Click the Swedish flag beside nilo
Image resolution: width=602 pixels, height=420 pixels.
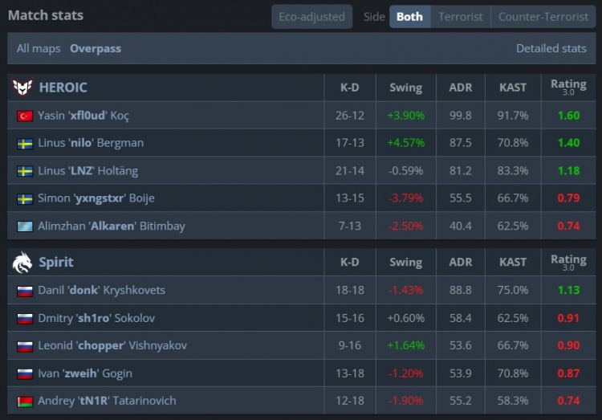coord(24,143)
